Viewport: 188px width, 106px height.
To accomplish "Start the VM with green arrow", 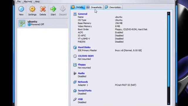I will pyautogui.click(x=53, y=9).
